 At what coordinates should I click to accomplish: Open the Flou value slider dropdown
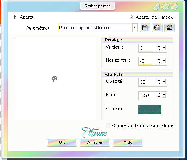pos(164,95)
